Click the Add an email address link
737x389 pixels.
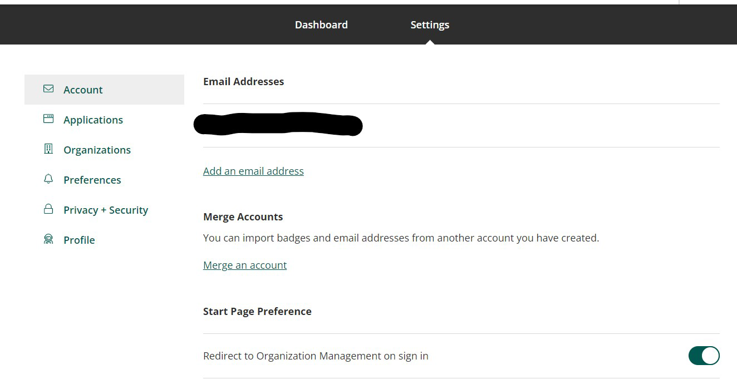point(253,171)
